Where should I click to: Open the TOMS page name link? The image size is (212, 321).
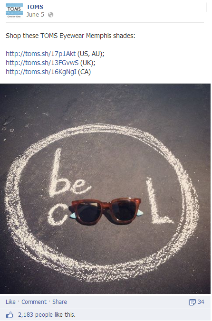pyautogui.click(x=35, y=7)
